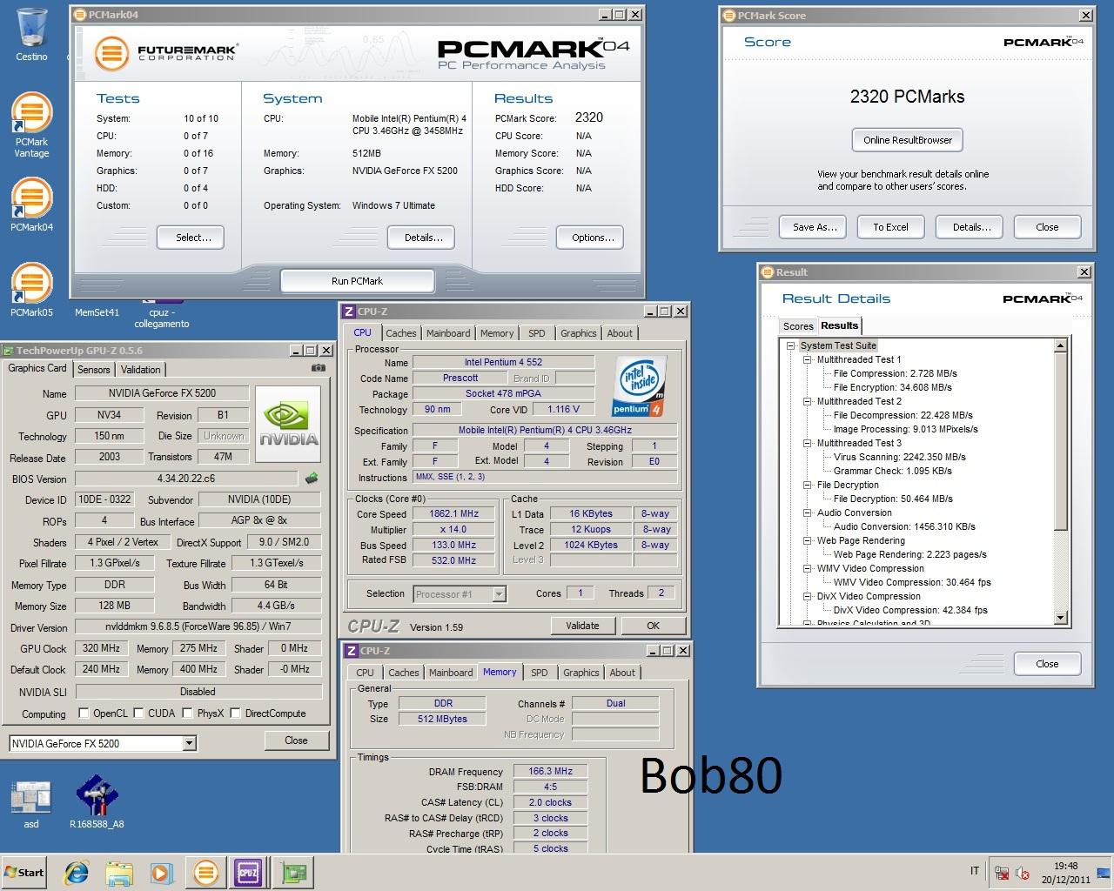Open the Cestino recycle bin icon
This screenshot has width=1114, height=891.
point(31,35)
